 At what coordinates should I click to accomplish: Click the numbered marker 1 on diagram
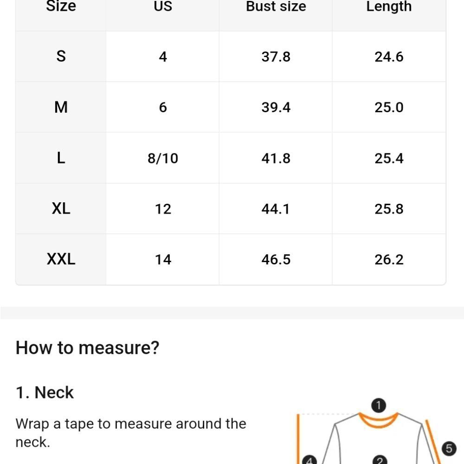(378, 406)
